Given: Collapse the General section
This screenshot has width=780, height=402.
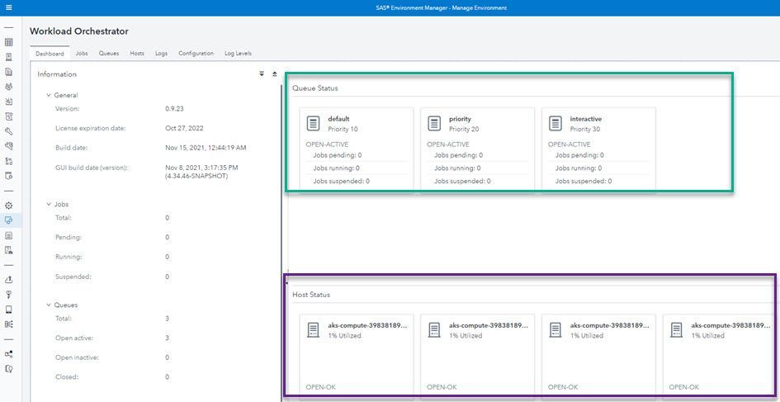Looking at the screenshot, I should click(x=48, y=96).
